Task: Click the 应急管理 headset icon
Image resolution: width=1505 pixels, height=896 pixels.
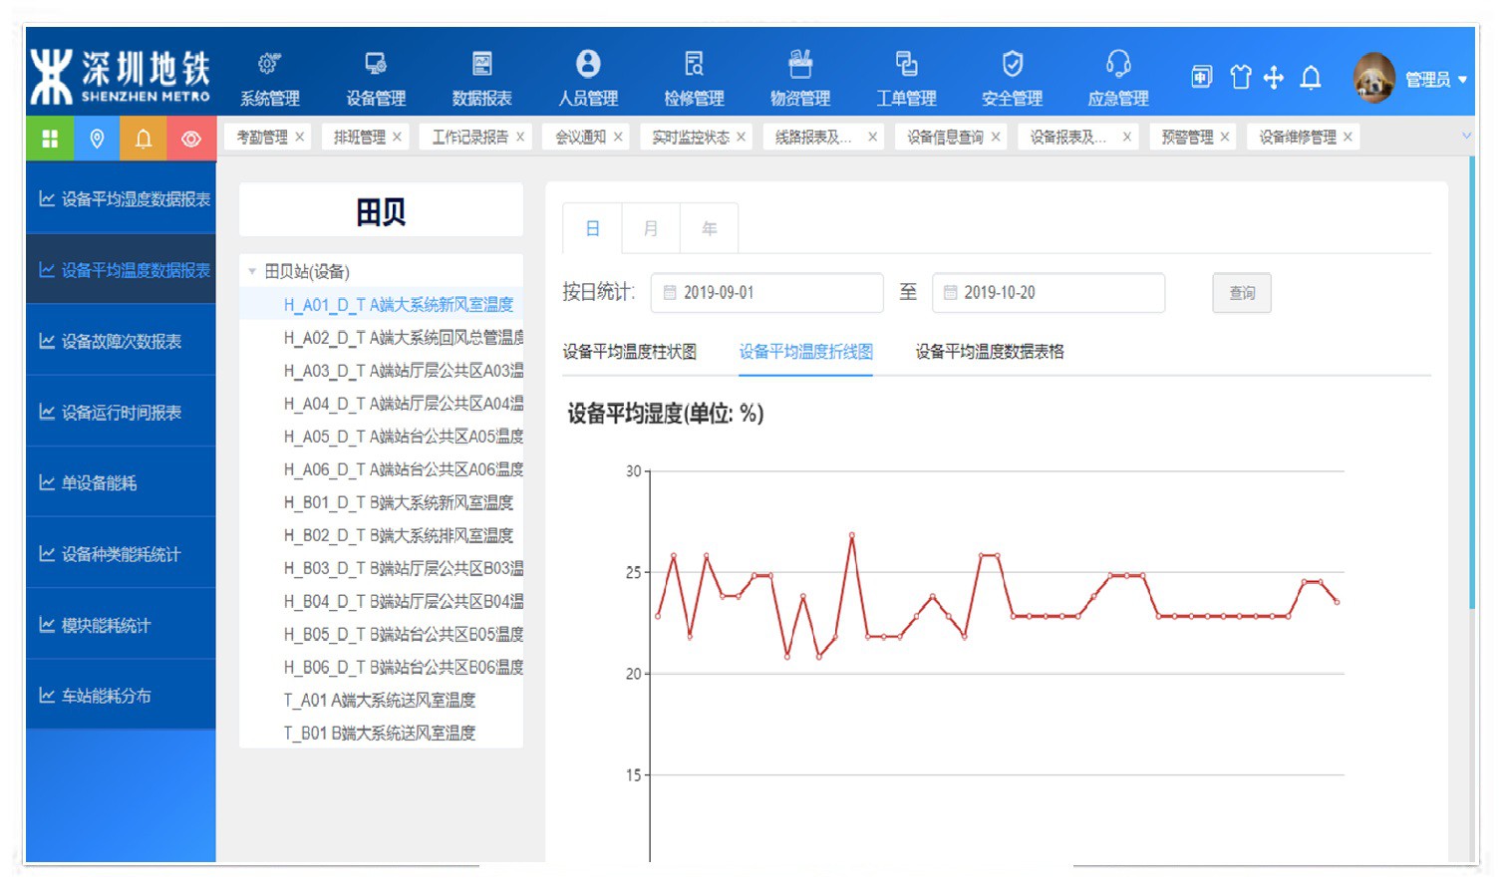Action: coord(1117,62)
